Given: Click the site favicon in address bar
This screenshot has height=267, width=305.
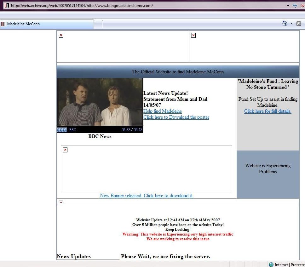Looking at the screenshot, I should (x=7, y=6).
